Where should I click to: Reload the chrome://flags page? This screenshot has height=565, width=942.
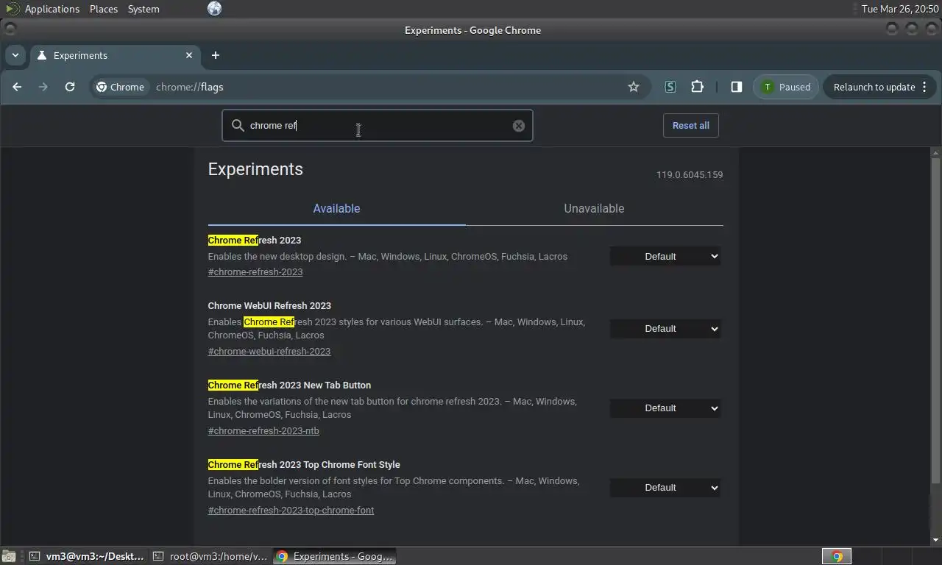click(70, 87)
